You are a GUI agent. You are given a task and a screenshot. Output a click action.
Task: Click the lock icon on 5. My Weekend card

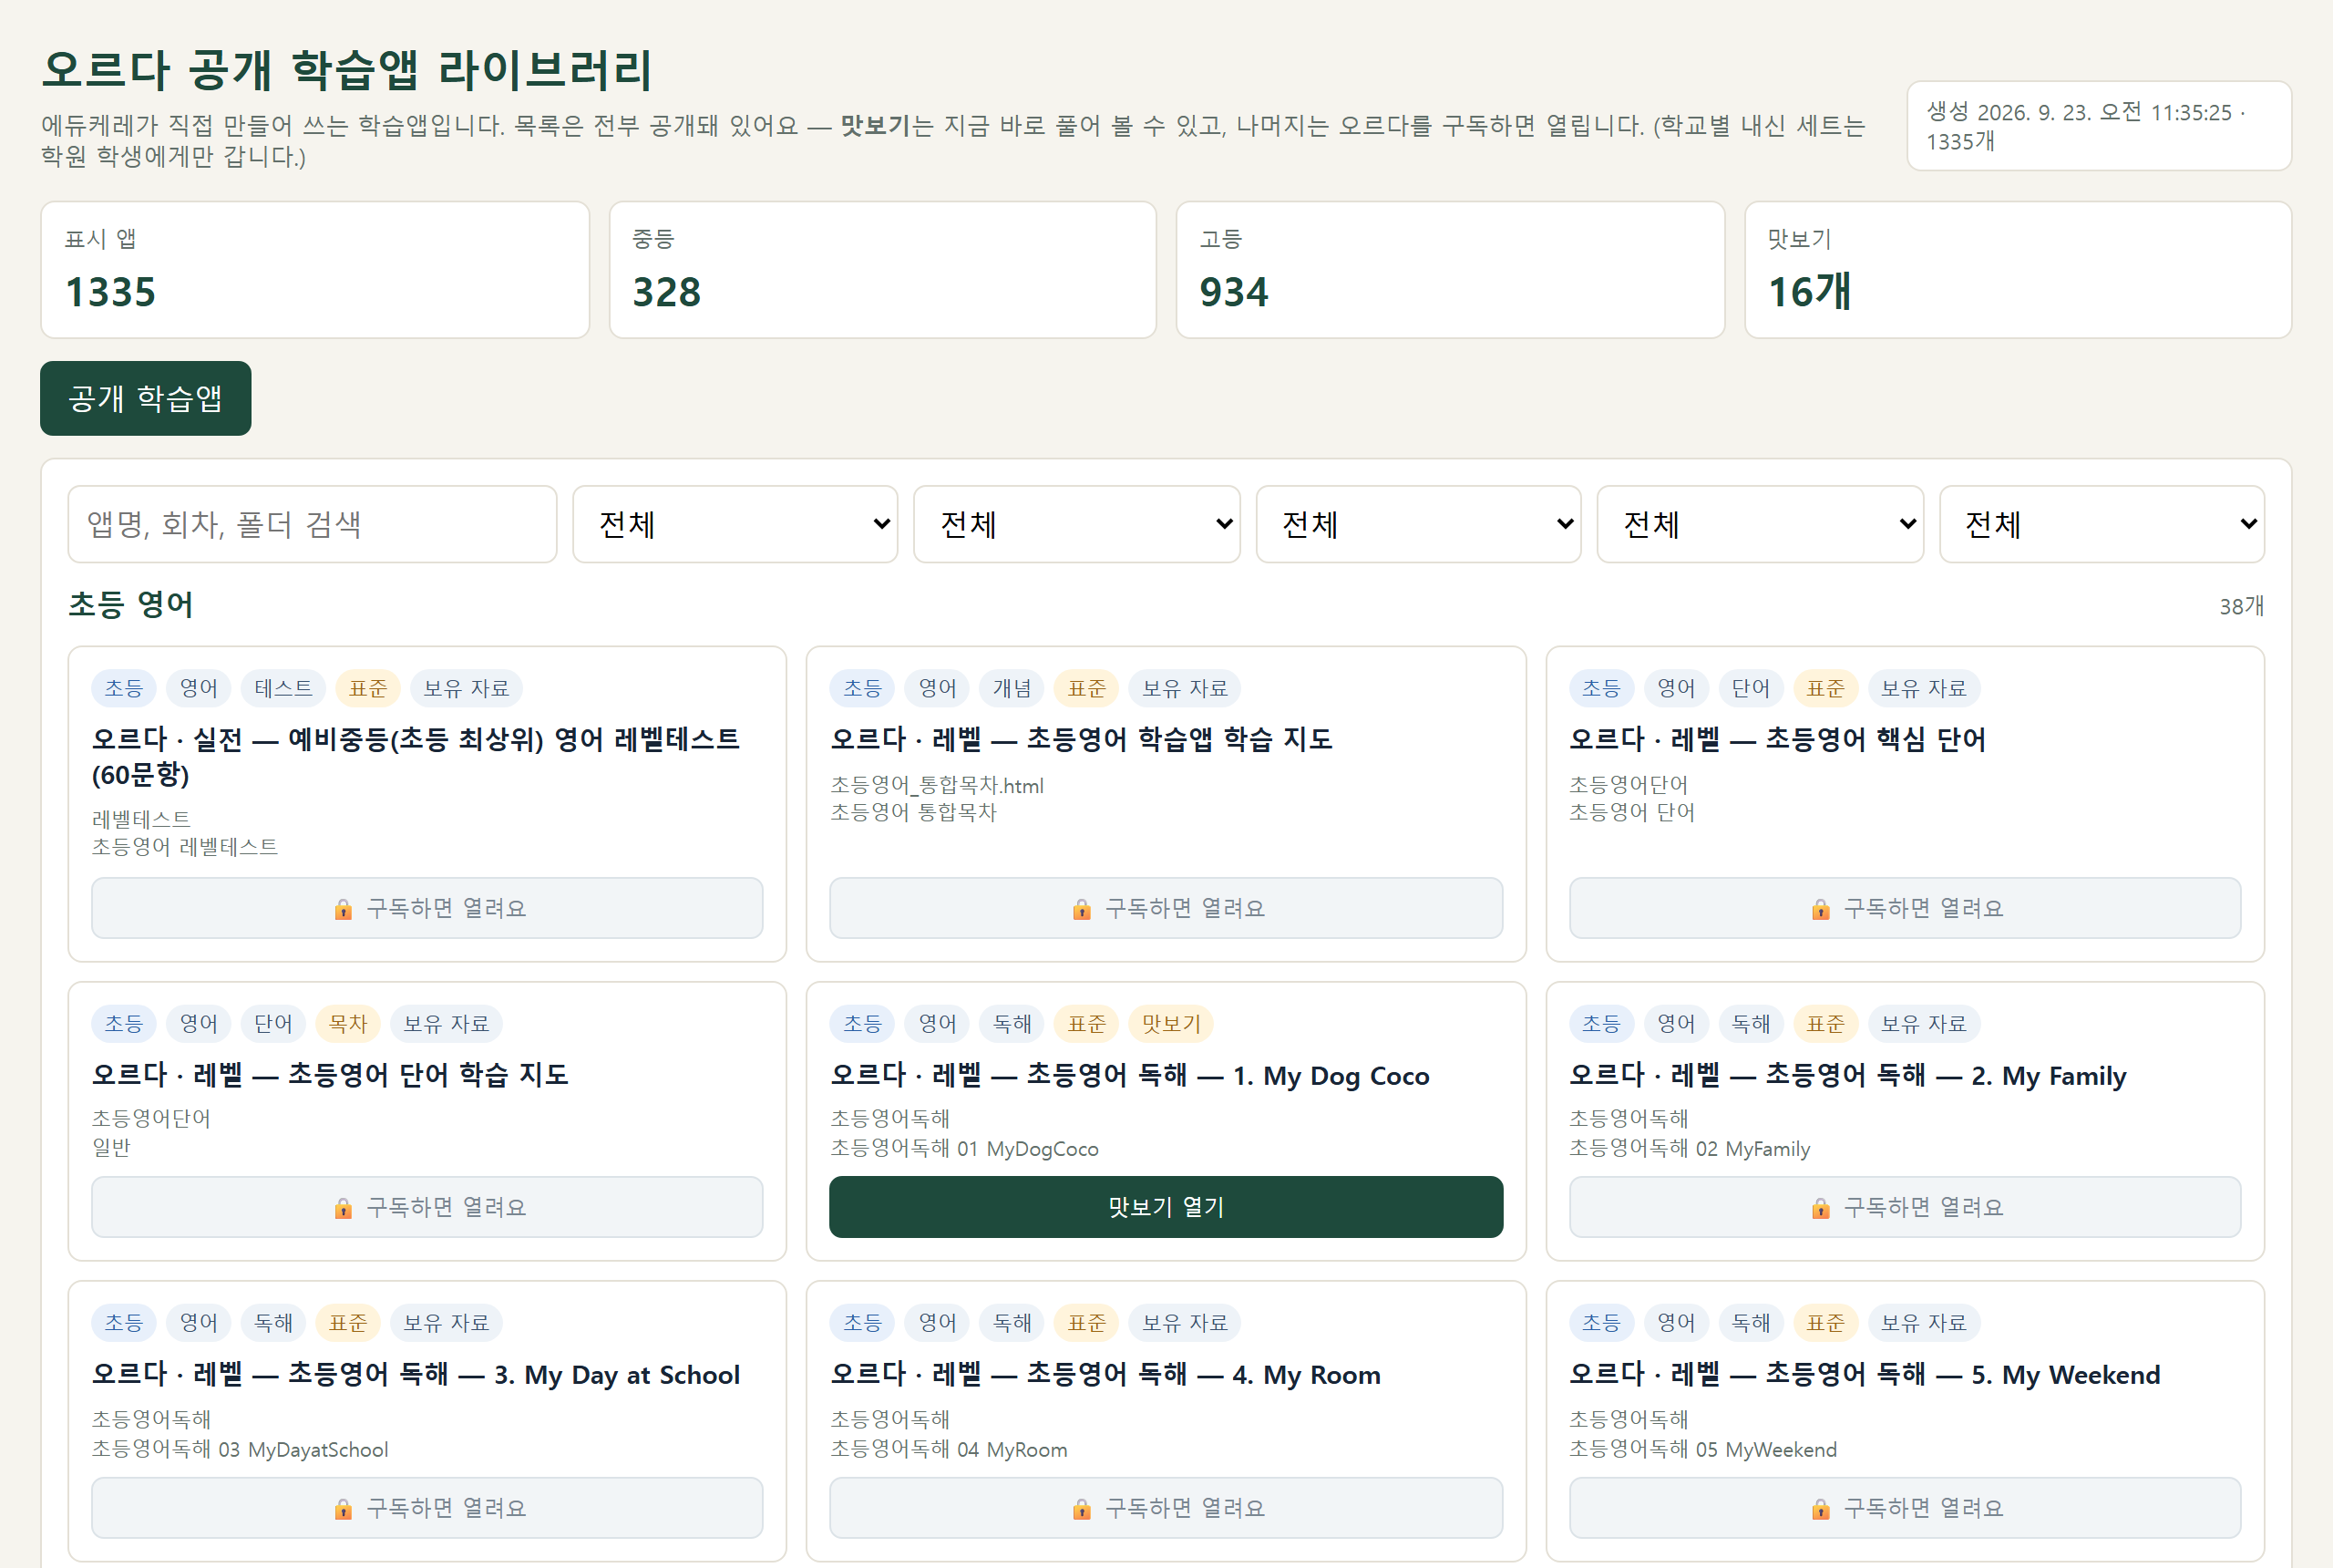coord(1820,1508)
